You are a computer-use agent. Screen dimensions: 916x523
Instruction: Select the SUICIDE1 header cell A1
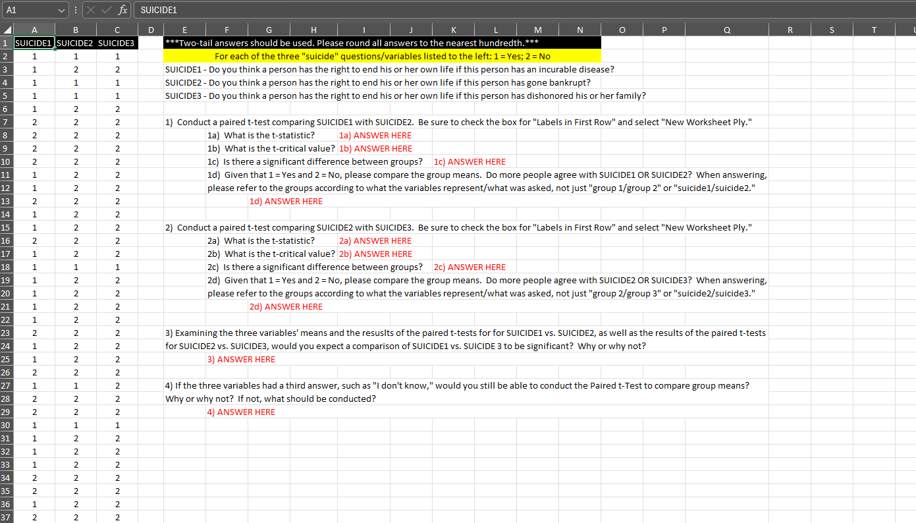(34, 43)
